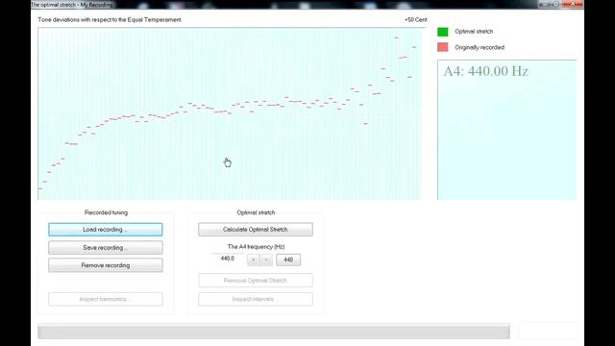Viewport: 615px width, 346px height.
Task: Click the Optimal stretch legend label
Action: point(474,32)
